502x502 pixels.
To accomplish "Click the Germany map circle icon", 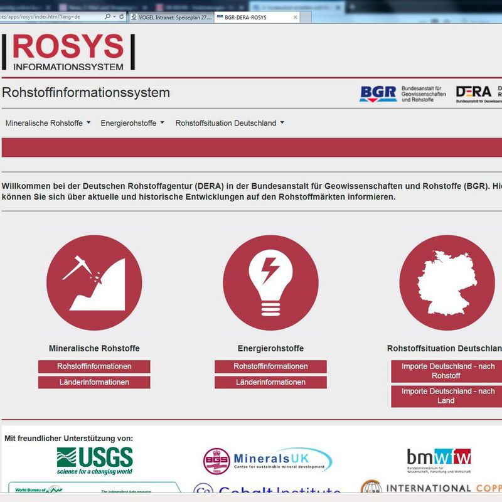I will pyautogui.click(x=447, y=283).
